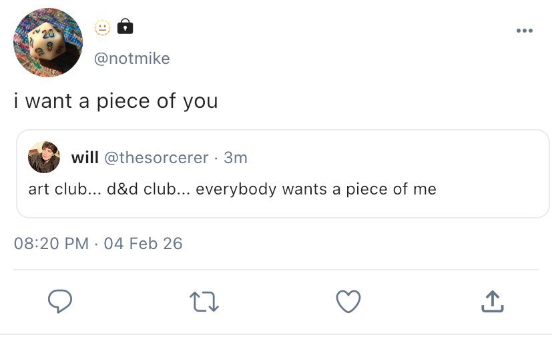
Task: Click the reply speech bubble icon
Action: point(60,301)
